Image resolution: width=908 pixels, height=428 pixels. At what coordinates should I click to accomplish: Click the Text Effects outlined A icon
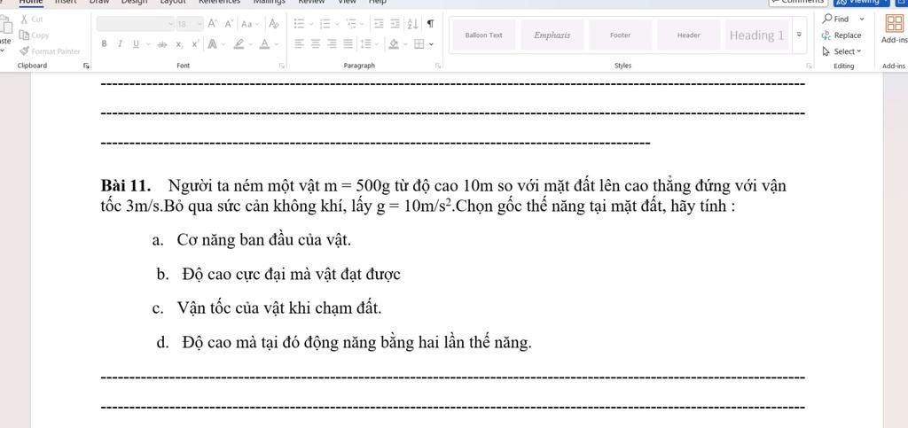click(212, 44)
